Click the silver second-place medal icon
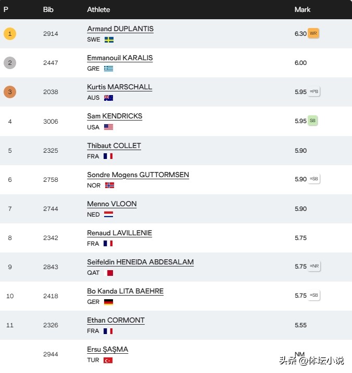Viewport: 352px width, 373px height. pos(10,63)
